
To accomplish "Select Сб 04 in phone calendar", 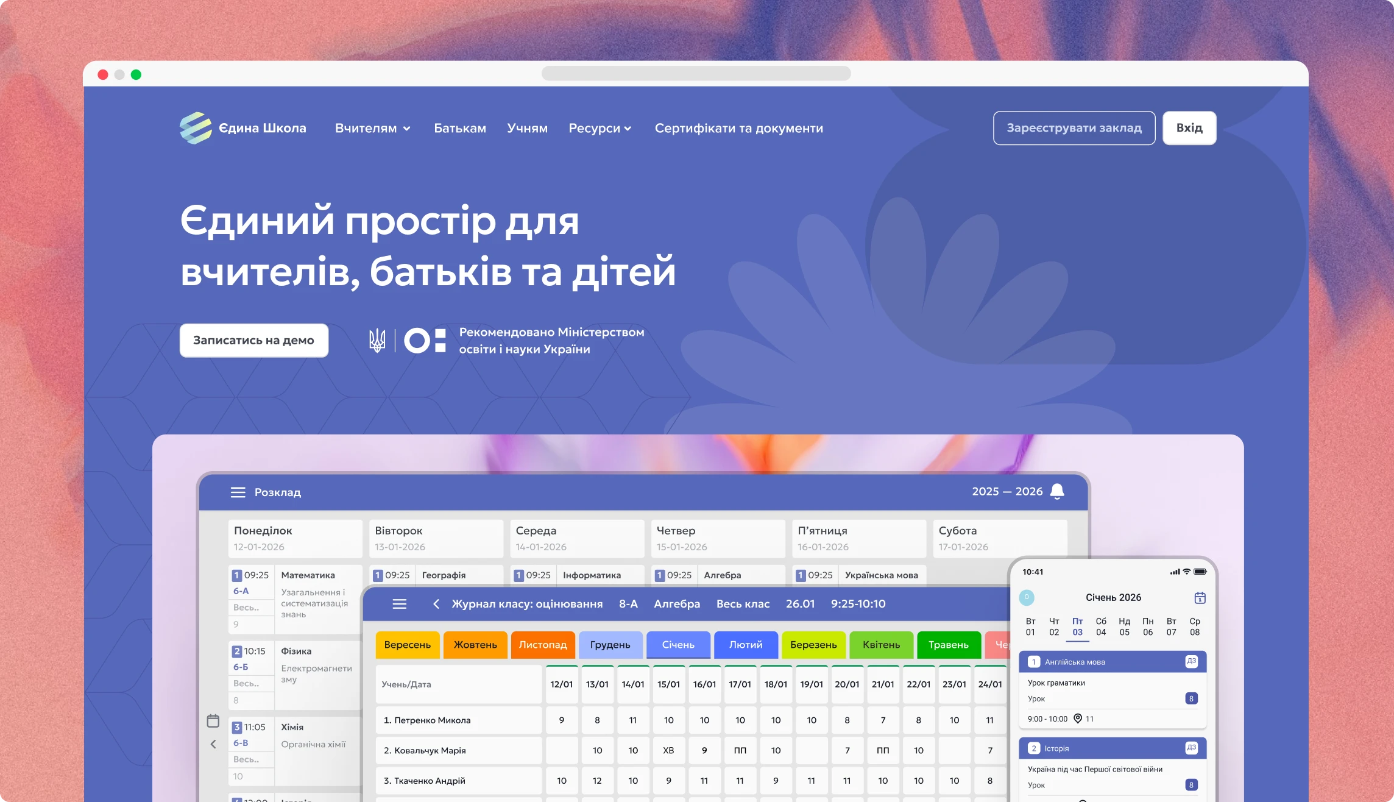I will coord(1101,627).
